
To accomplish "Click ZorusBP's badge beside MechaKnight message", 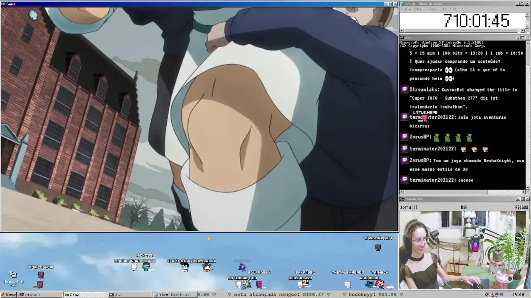I will 404,160.
